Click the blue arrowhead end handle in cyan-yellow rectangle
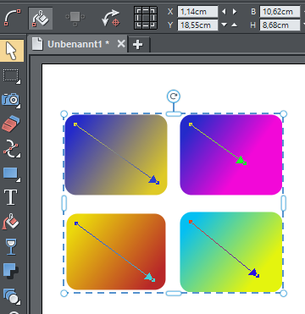 pyautogui.click(x=254, y=273)
